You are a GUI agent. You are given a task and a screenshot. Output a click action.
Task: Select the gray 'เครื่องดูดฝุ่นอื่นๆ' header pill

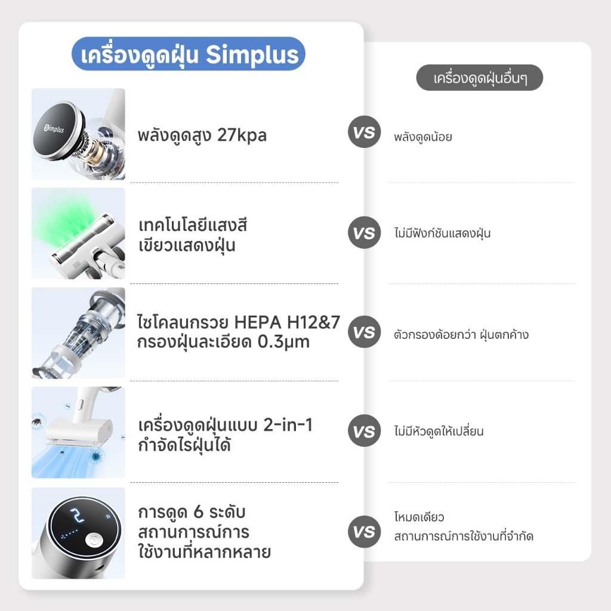click(x=480, y=78)
